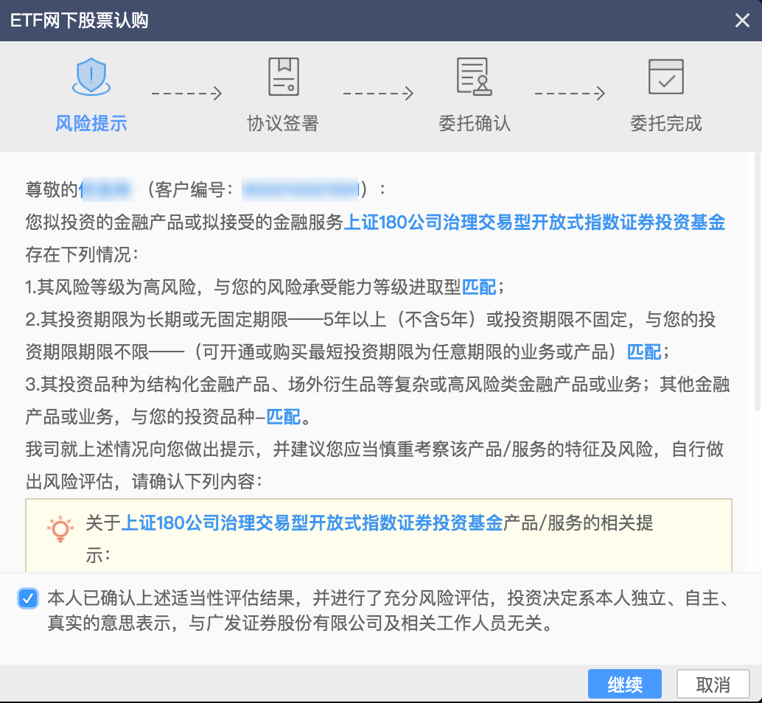The height and width of the screenshot is (703, 762).
Task: Click the blue shield risk warning icon
Action: point(91,77)
